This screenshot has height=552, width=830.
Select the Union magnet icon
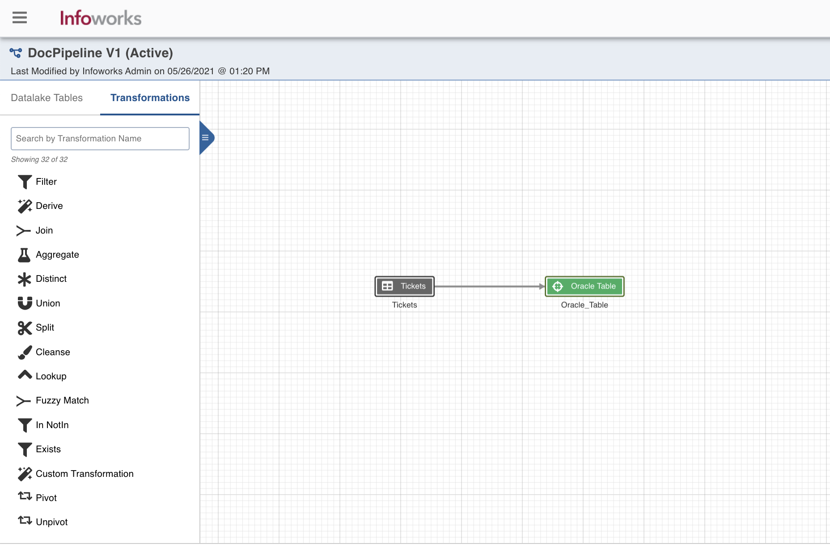tap(25, 303)
